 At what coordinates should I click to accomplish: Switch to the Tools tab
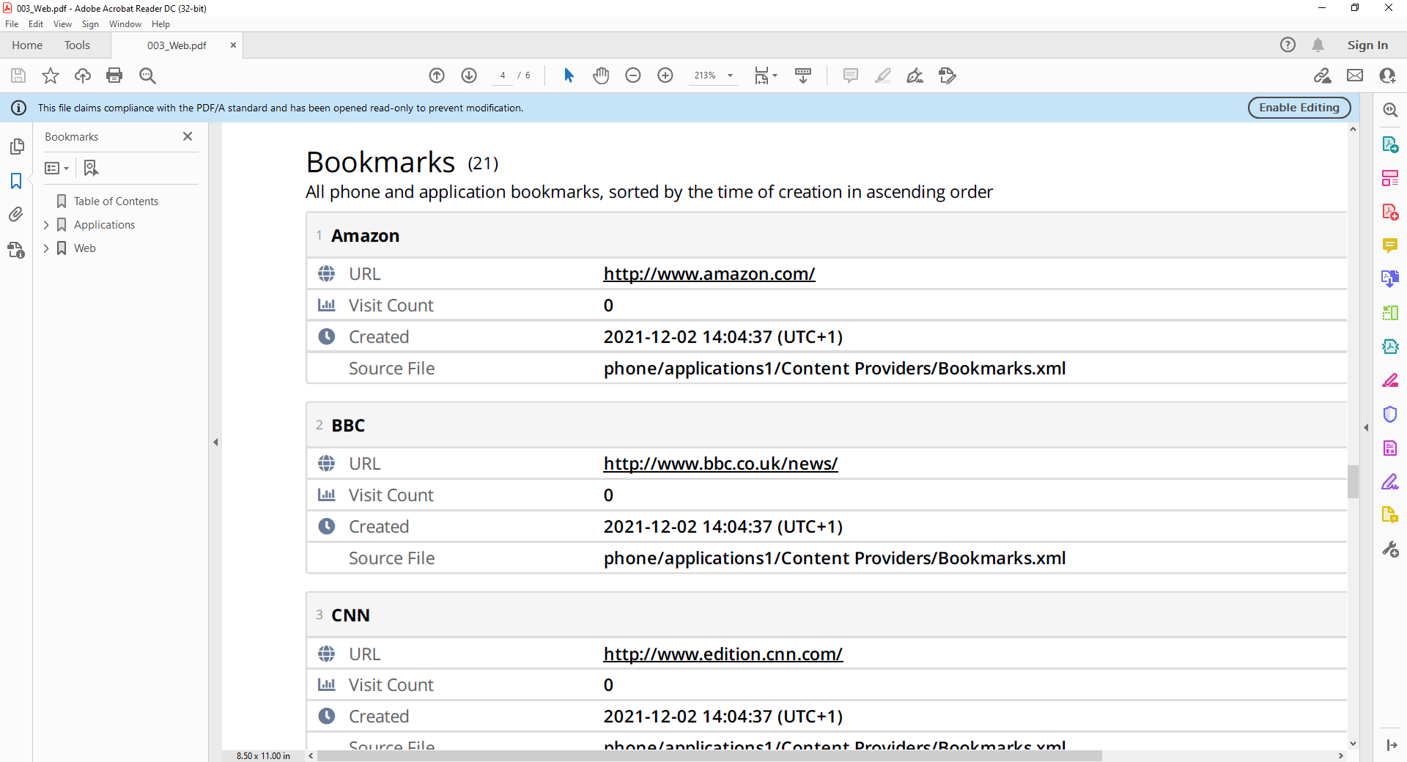77,45
